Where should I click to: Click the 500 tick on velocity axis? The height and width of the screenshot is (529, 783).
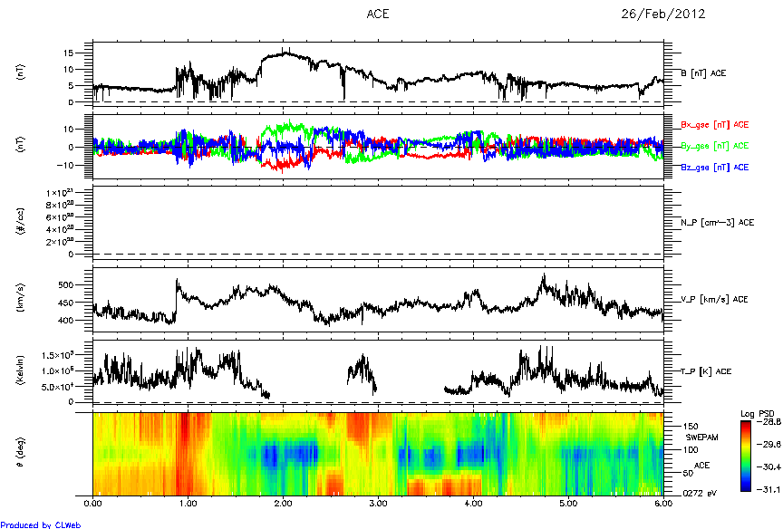[x=65, y=285]
